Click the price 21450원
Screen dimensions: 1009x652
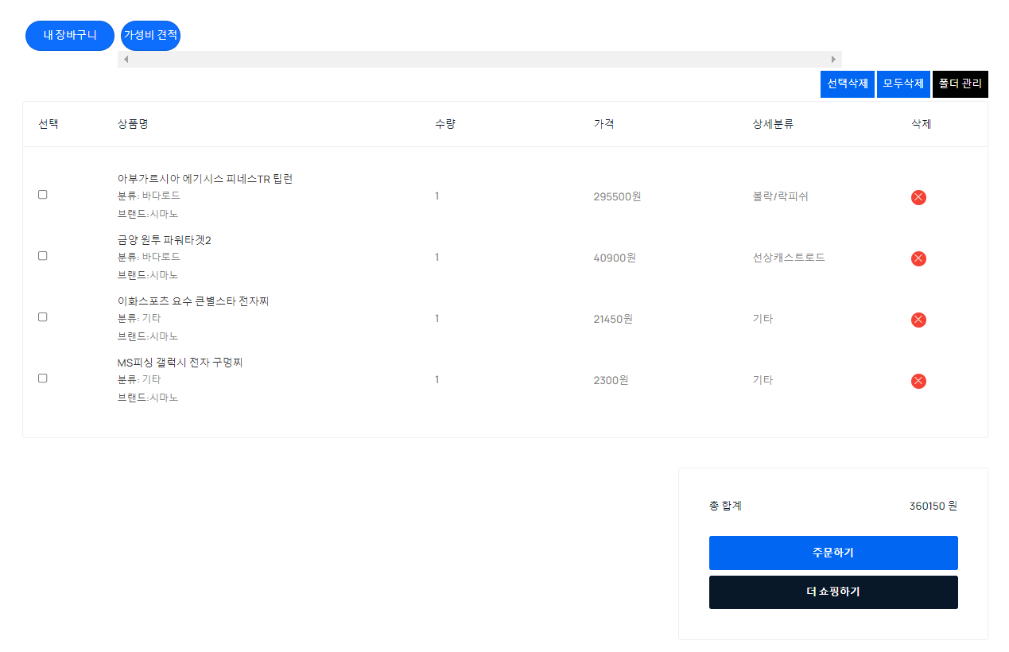click(x=613, y=319)
